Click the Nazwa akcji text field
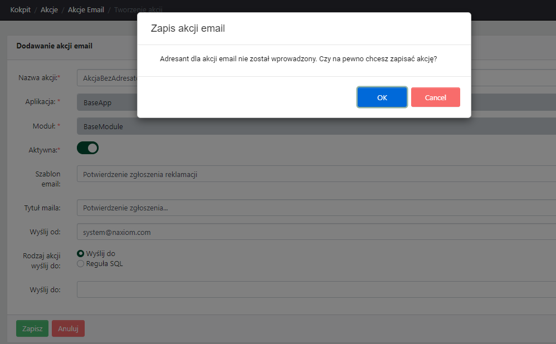556x344 pixels. coord(106,78)
